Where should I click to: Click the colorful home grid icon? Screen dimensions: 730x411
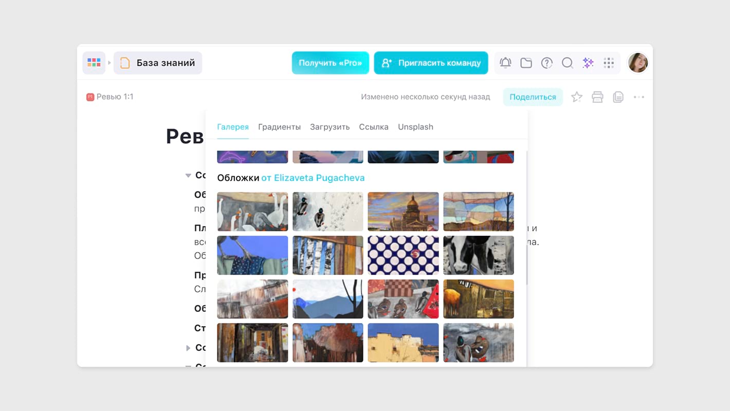point(94,63)
